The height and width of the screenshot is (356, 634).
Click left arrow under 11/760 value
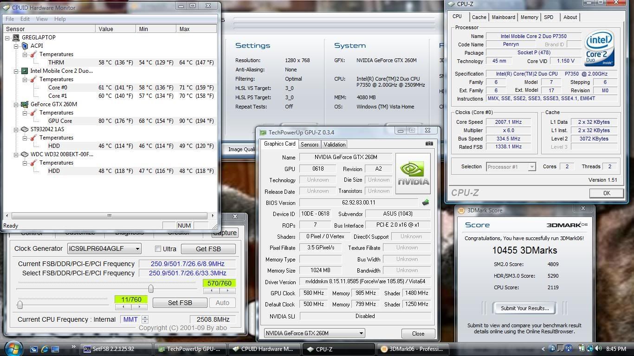click(x=123, y=307)
